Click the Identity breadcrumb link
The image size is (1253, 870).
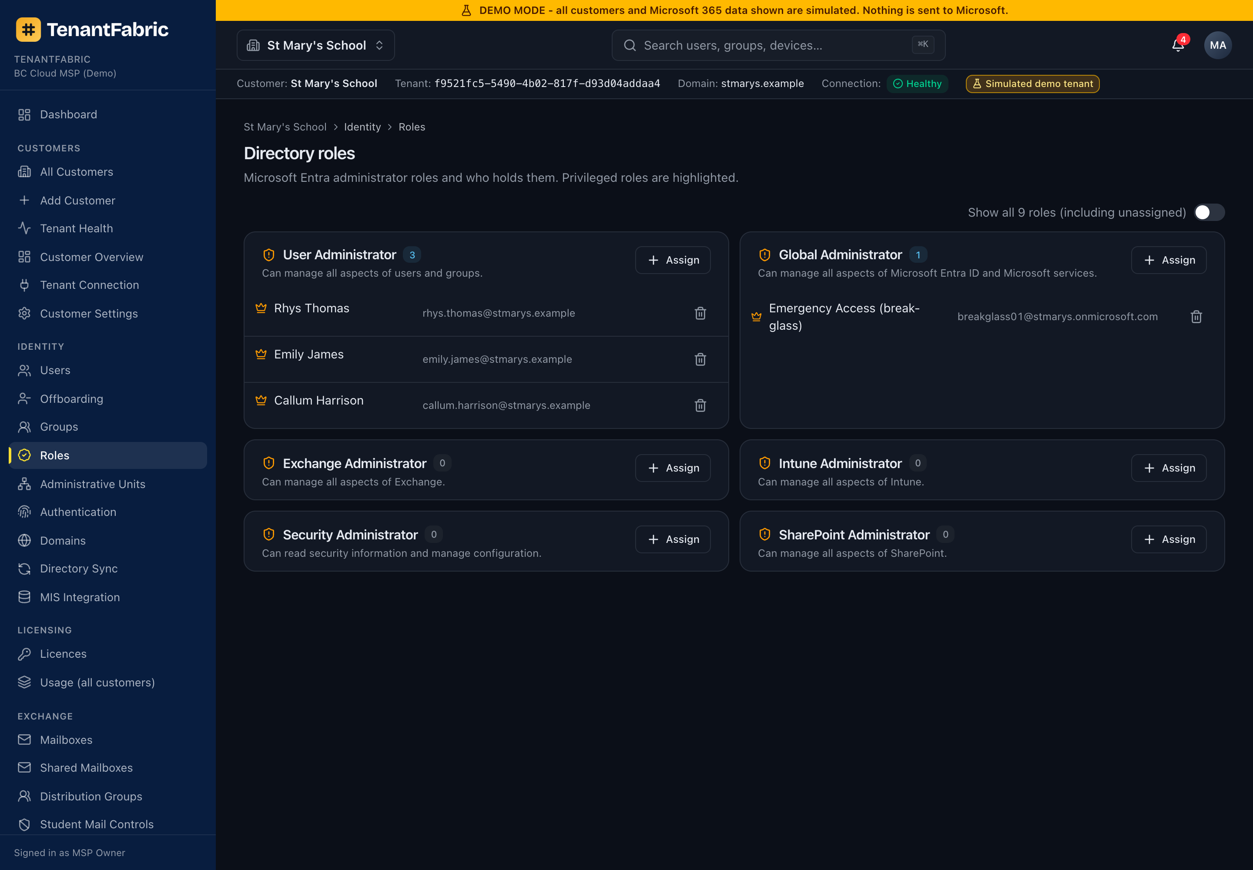(x=362, y=127)
